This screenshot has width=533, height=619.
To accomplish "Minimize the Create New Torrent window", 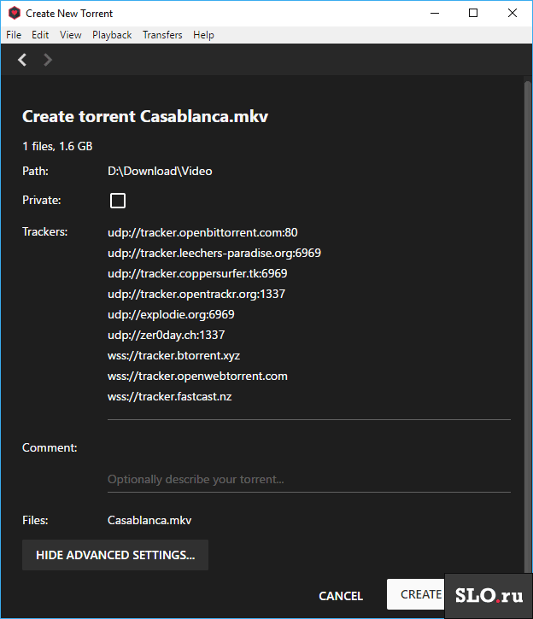I will click(435, 13).
